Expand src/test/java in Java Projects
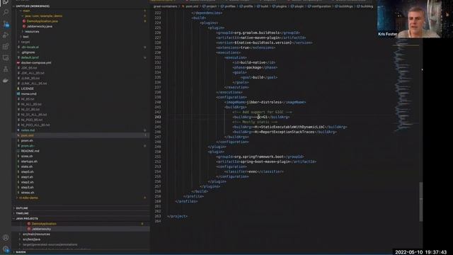 coord(31,239)
